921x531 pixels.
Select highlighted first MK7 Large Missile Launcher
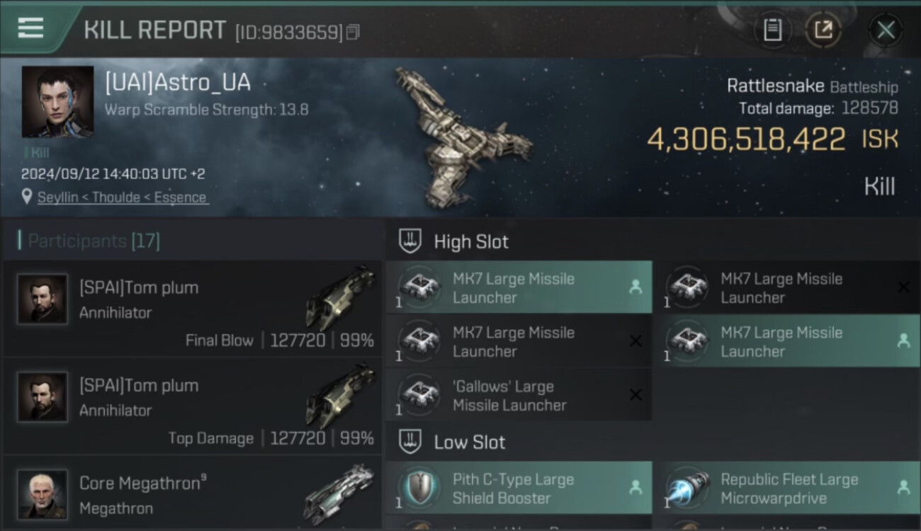click(519, 287)
